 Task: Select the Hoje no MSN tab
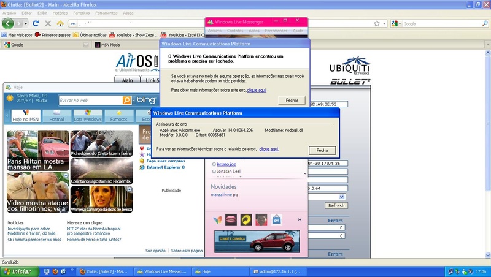(26, 116)
